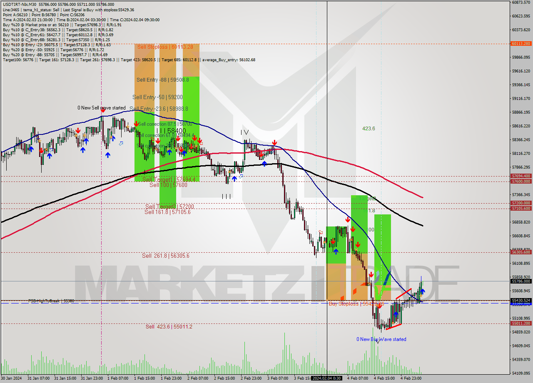Click the '0 New Sell wave started' annotation
This screenshot has width=533, height=383.
102,108
